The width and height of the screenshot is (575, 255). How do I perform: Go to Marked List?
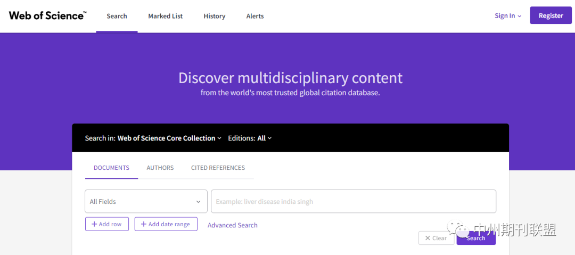click(165, 16)
